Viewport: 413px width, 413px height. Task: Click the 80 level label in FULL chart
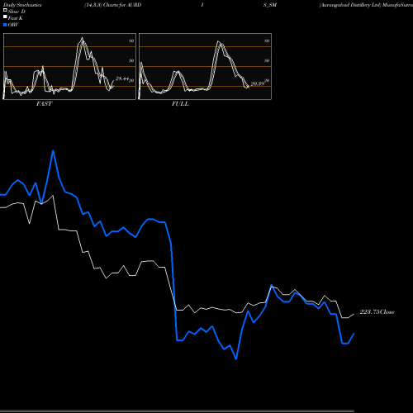tap(267, 40)
